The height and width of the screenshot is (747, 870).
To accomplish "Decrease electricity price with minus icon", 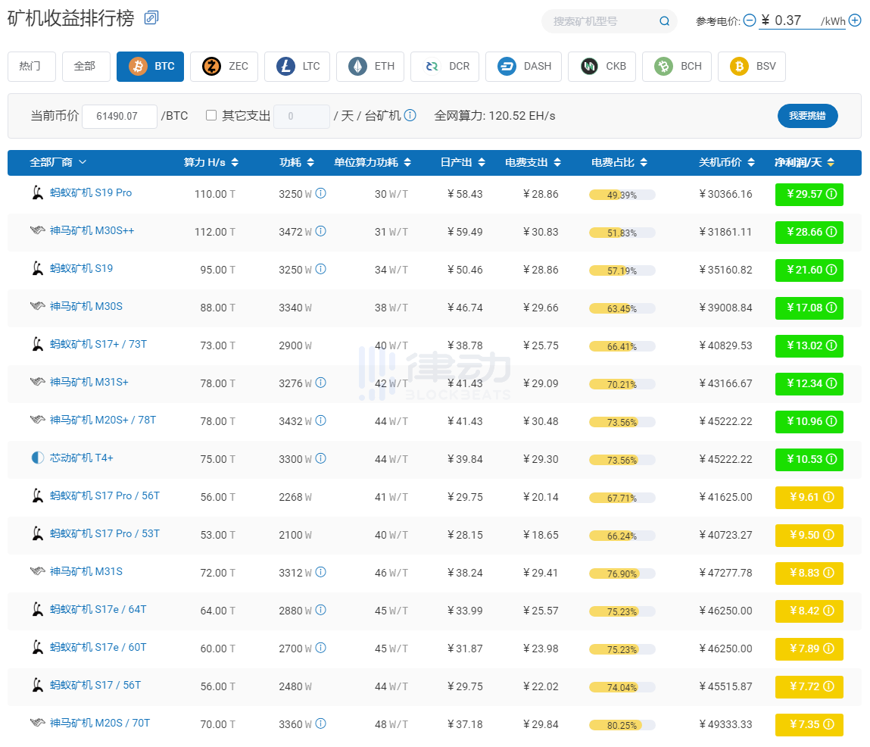I will [x=750, y=20].
